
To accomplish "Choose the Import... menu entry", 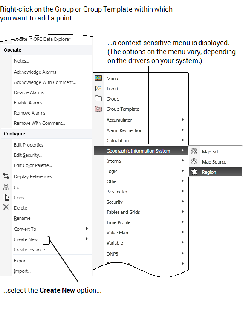I will coord(22,271).
